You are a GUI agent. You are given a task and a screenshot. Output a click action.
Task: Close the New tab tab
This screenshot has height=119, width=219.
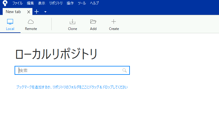[x=29, y=12]
